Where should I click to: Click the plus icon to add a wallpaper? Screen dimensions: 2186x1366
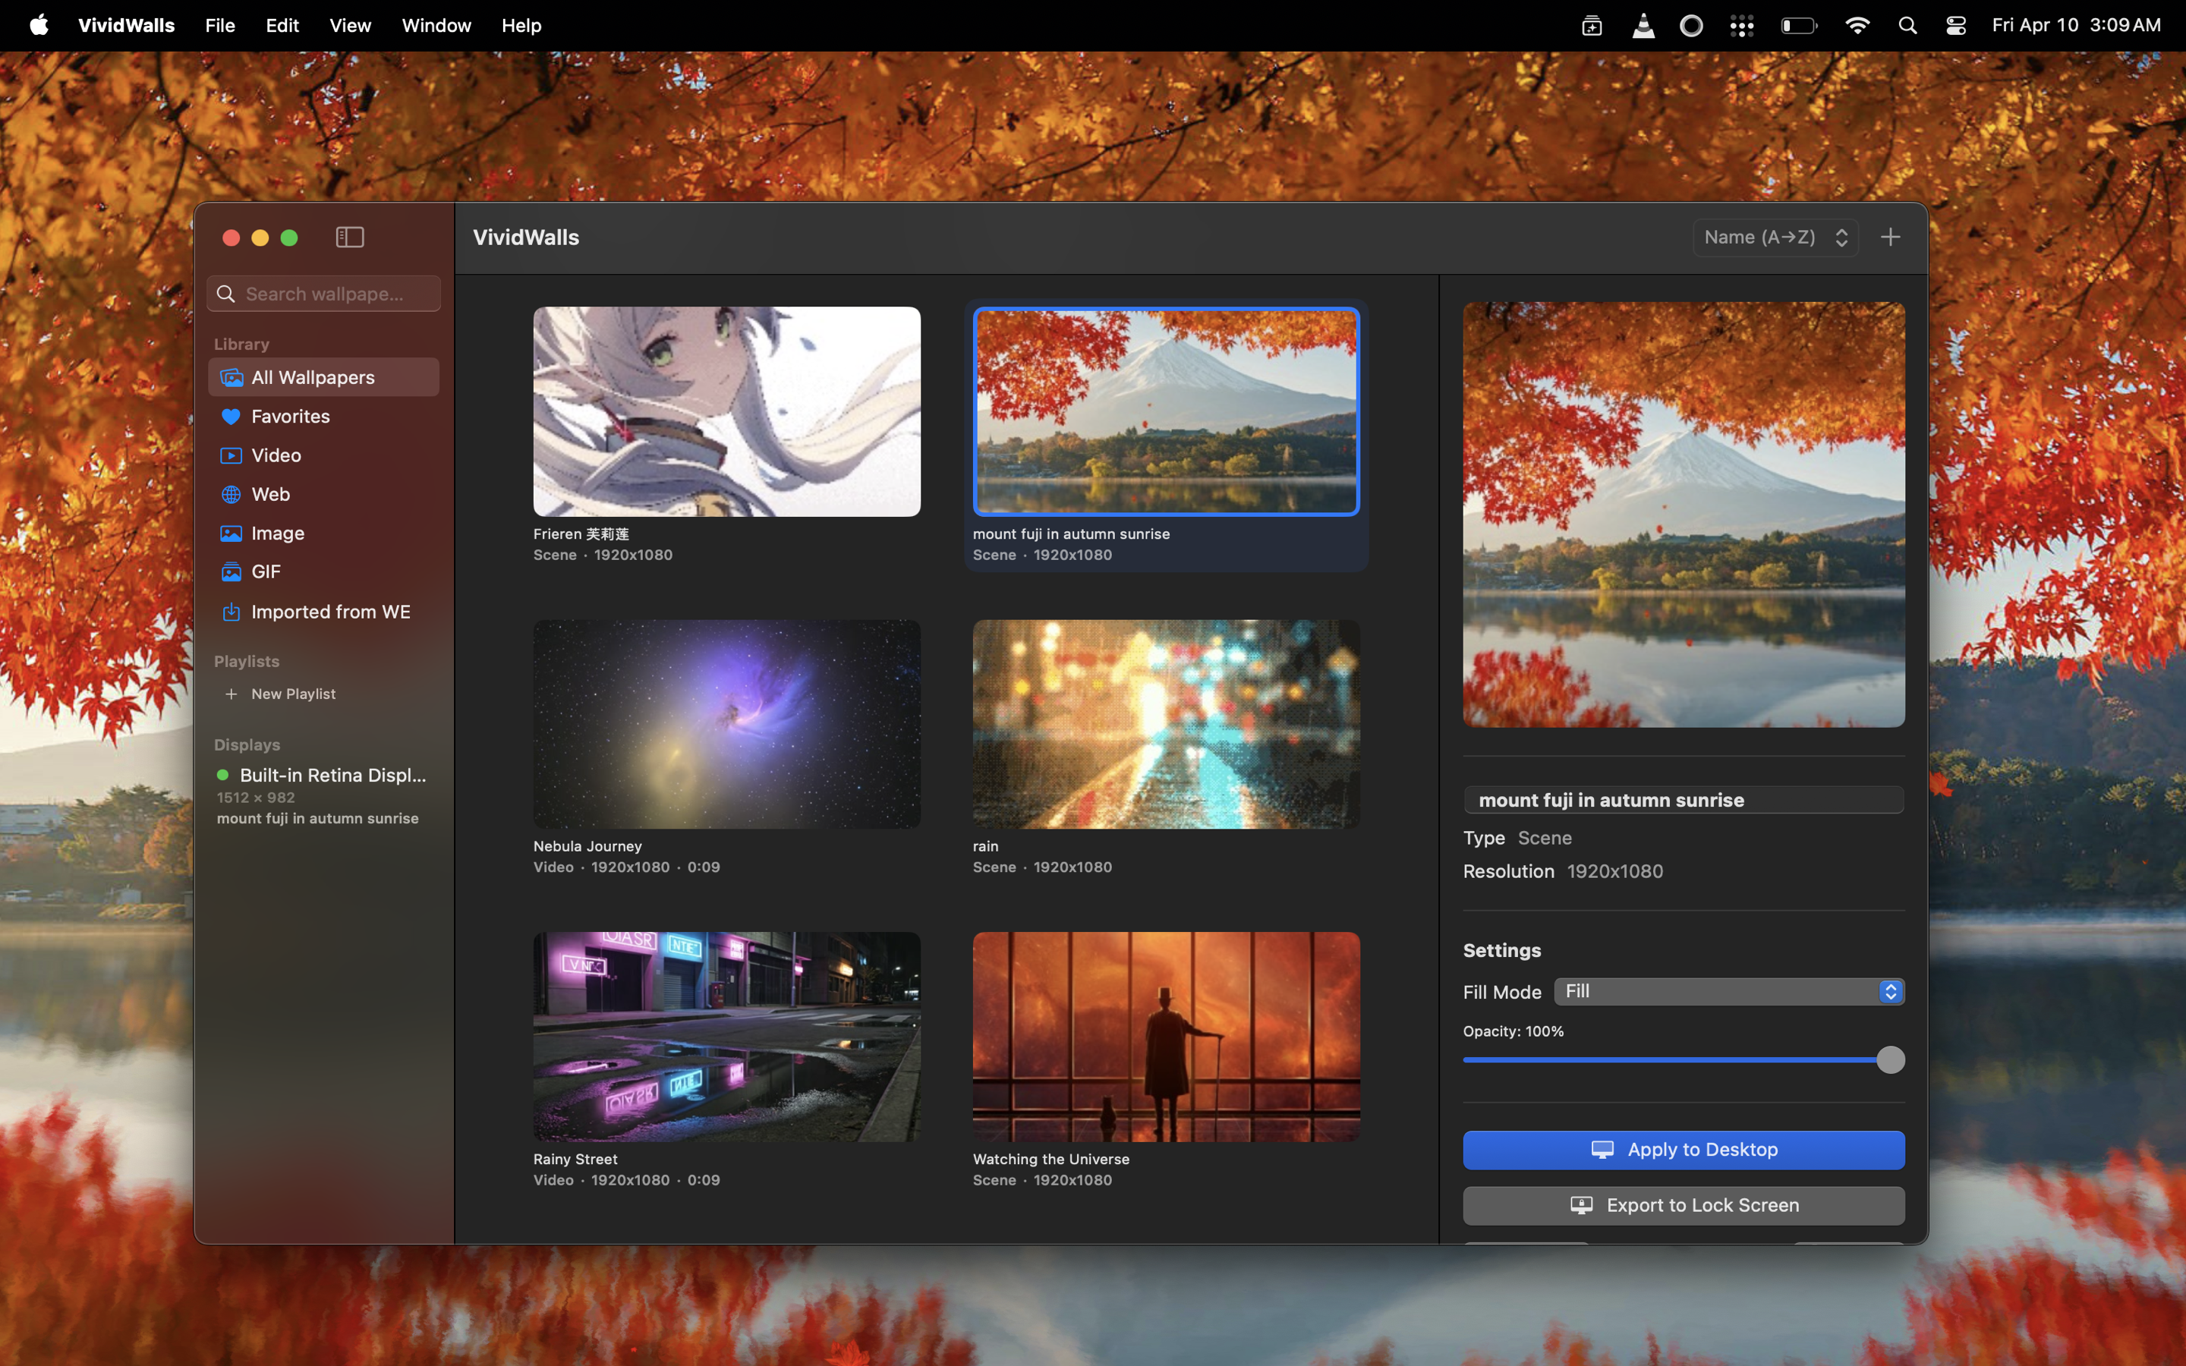(1890, 237)
